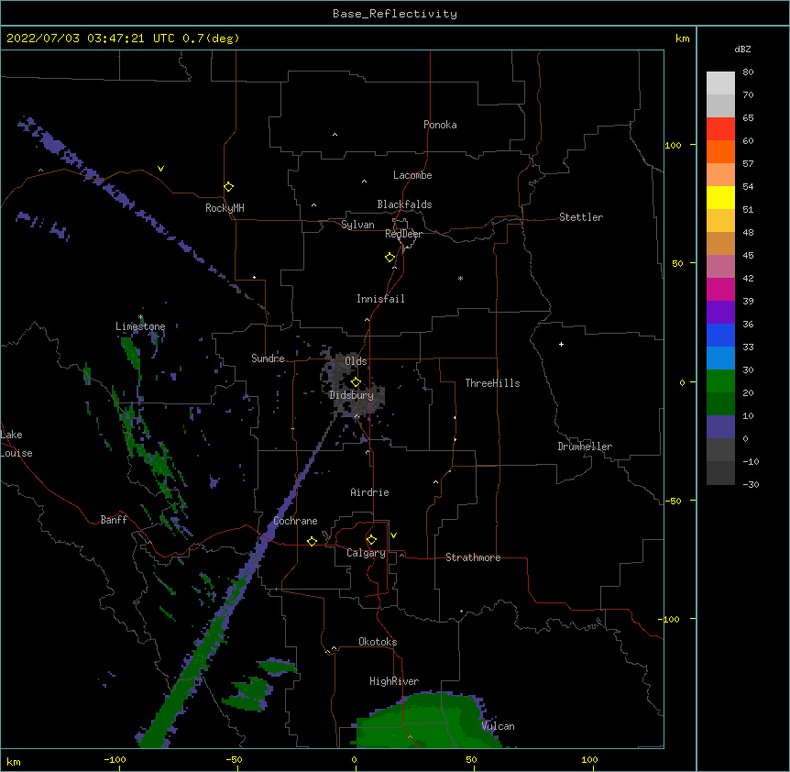
Task: Click the white plus marker north of Drumheller
Action: pyautogui.click(x=561, y=344)
